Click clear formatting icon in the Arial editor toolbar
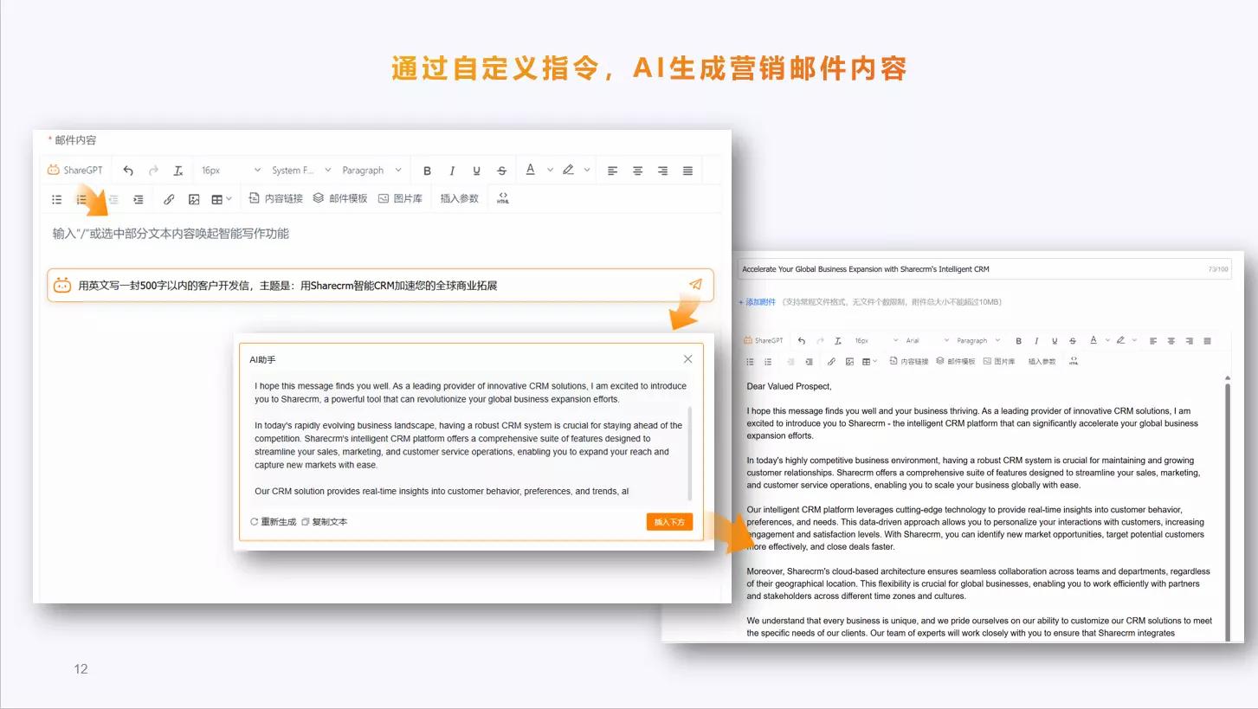This screenshot has height=709, width=1258. point(837,341)
